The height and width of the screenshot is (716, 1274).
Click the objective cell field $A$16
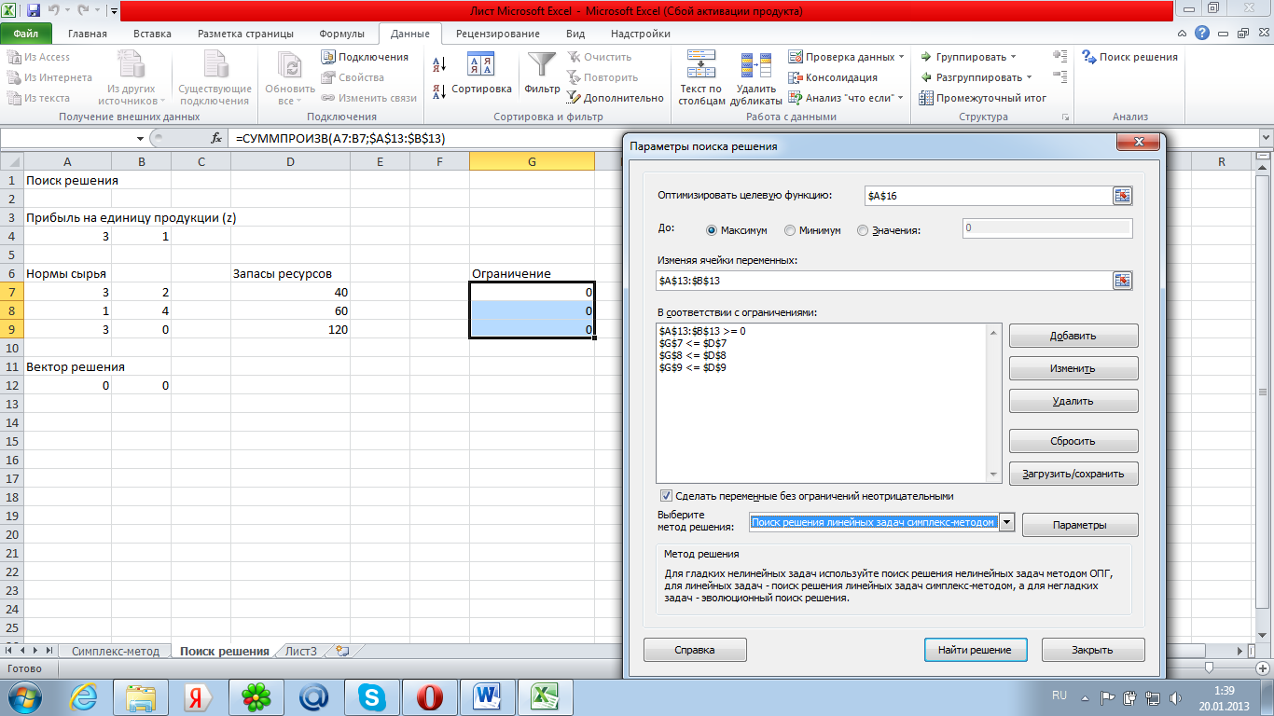click(988, 195)
